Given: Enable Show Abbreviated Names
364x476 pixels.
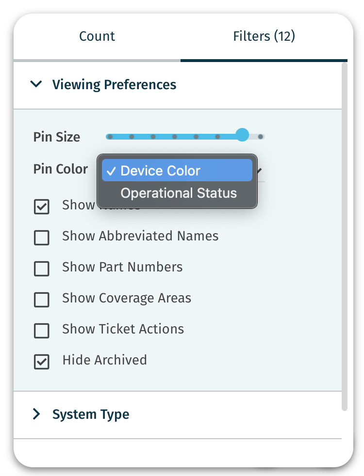Looking at the screenshot, I should click(42, 238).
